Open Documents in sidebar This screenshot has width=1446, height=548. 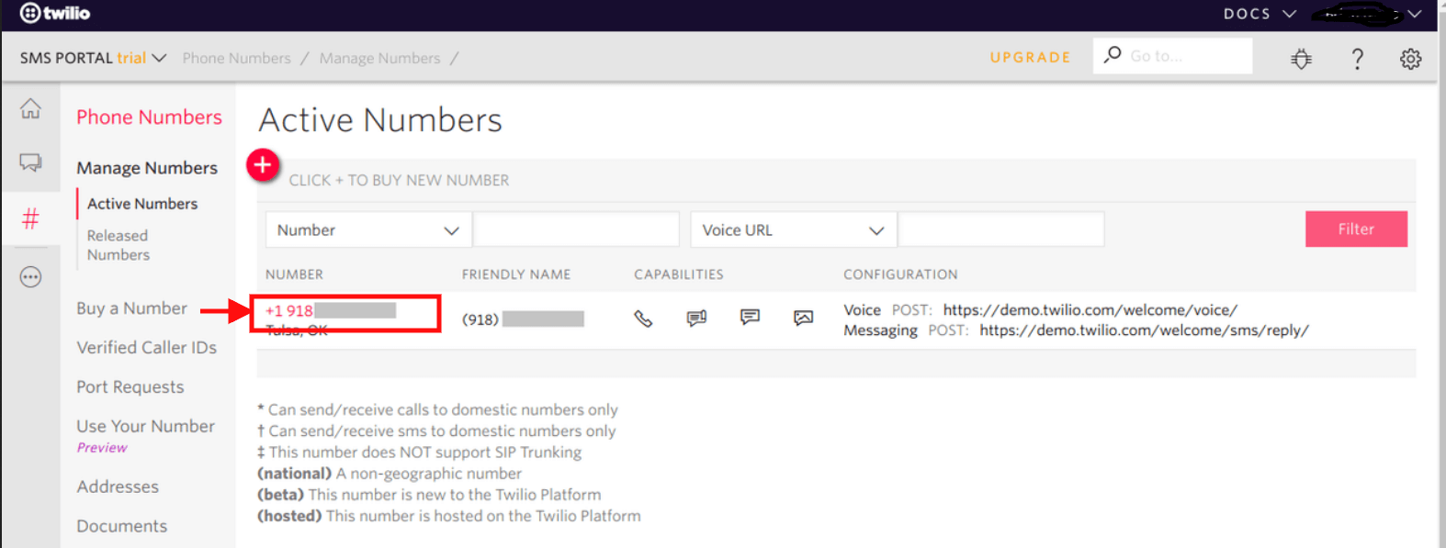(x=121, y=526)
